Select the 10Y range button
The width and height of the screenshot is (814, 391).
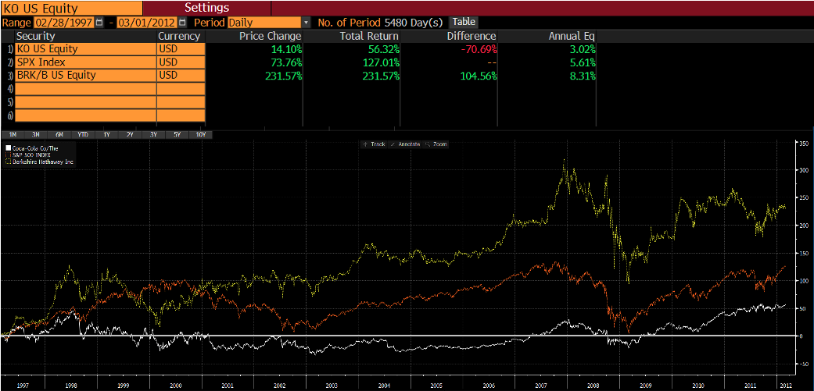click(201, 134)
